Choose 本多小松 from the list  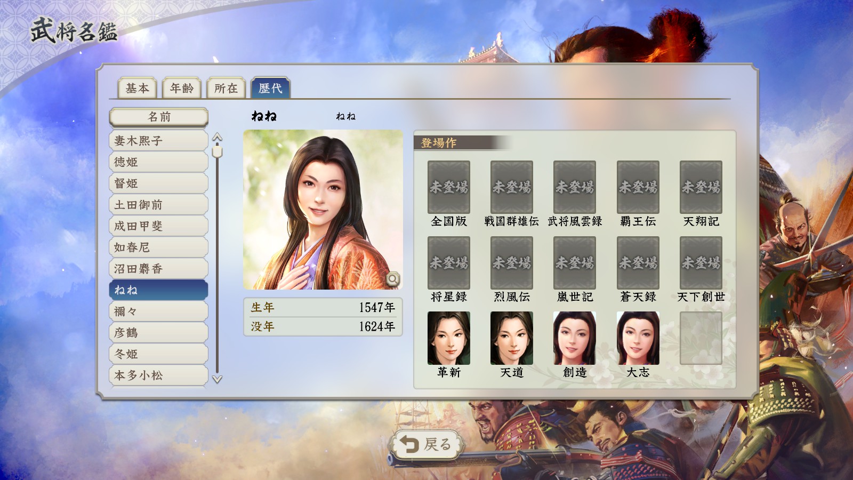point(158,375)
